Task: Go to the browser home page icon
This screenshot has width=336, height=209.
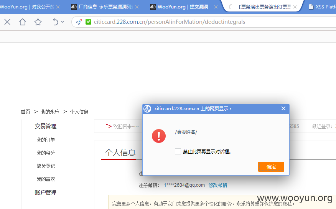Action: (x=23, y=22)
